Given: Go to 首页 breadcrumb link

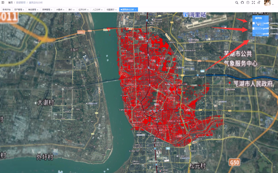Looking at the screenshot, I should tap(10, 3).
